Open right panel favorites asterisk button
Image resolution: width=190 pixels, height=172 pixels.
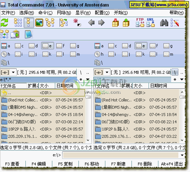(x=175, y=80)
